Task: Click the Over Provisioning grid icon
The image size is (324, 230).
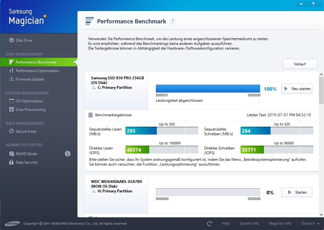Action: (11, 110)
